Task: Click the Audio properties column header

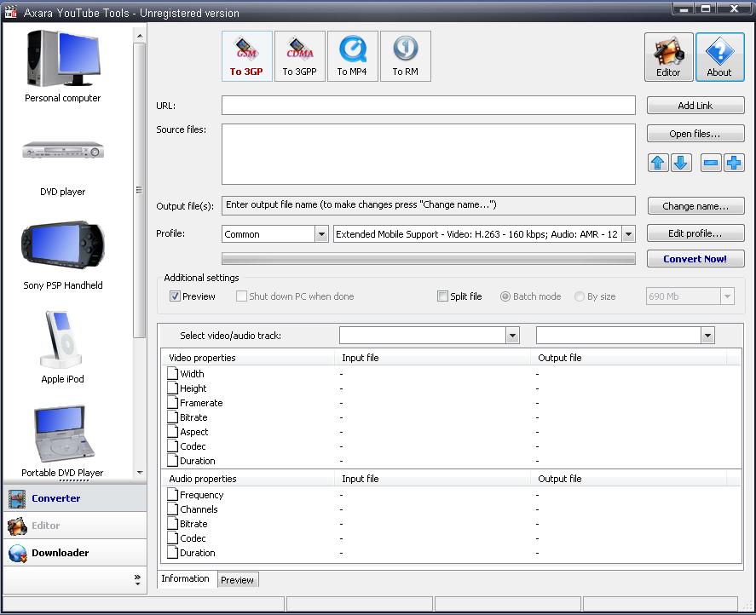Action: coord(247,479)
